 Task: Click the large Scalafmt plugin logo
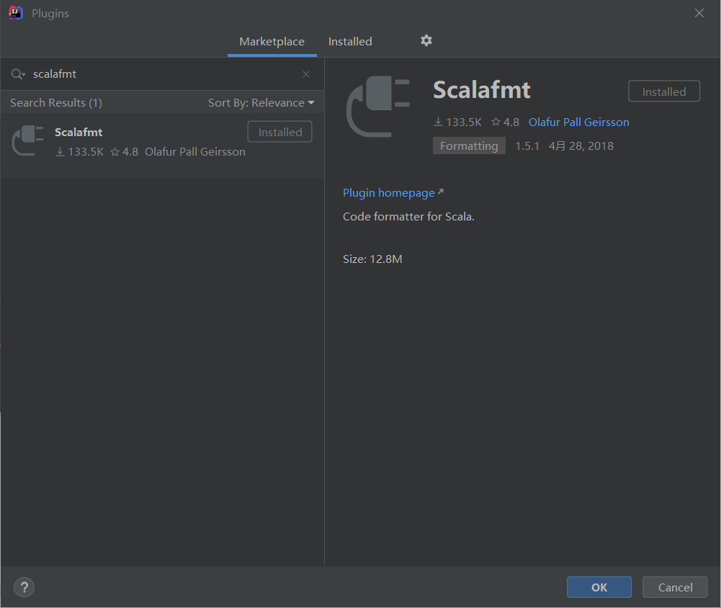[x=378, y=107]
